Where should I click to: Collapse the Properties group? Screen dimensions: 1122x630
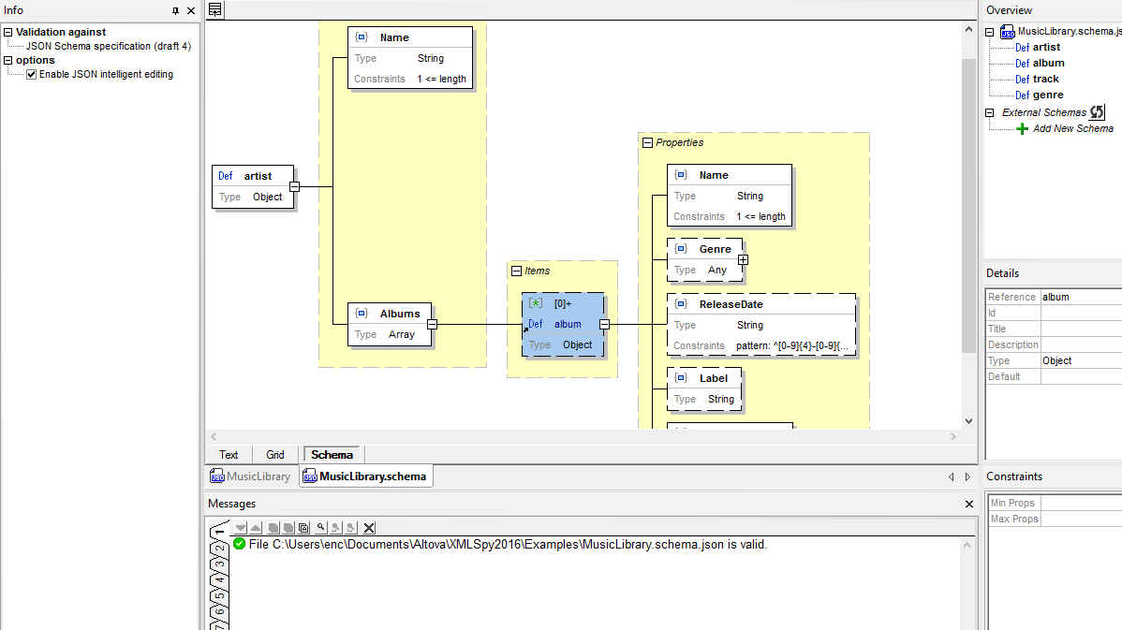[647, 143]
